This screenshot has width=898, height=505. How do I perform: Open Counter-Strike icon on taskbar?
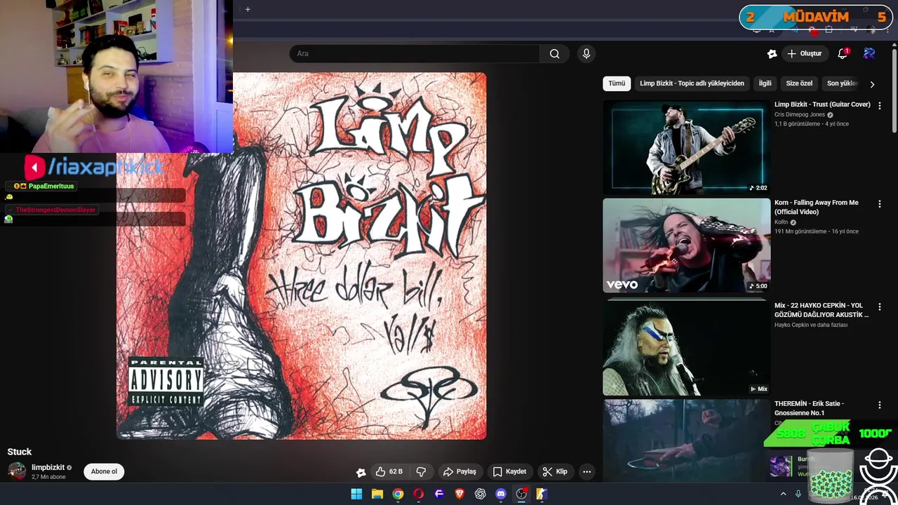click(542, 494)
